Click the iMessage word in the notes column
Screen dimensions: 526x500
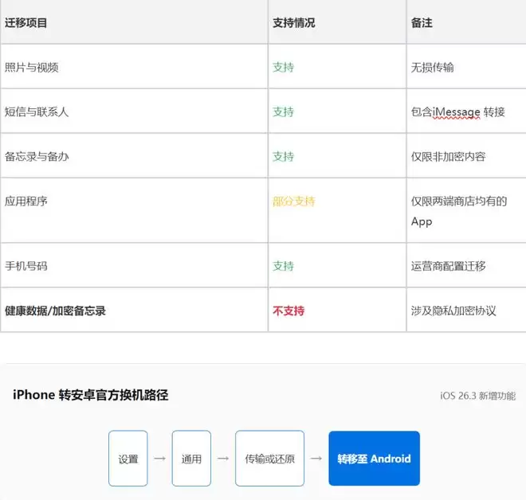click(x=457, y=112)
